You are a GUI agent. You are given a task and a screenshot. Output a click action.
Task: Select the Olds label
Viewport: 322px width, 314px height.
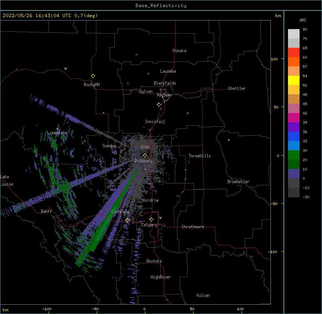point(145,147)
